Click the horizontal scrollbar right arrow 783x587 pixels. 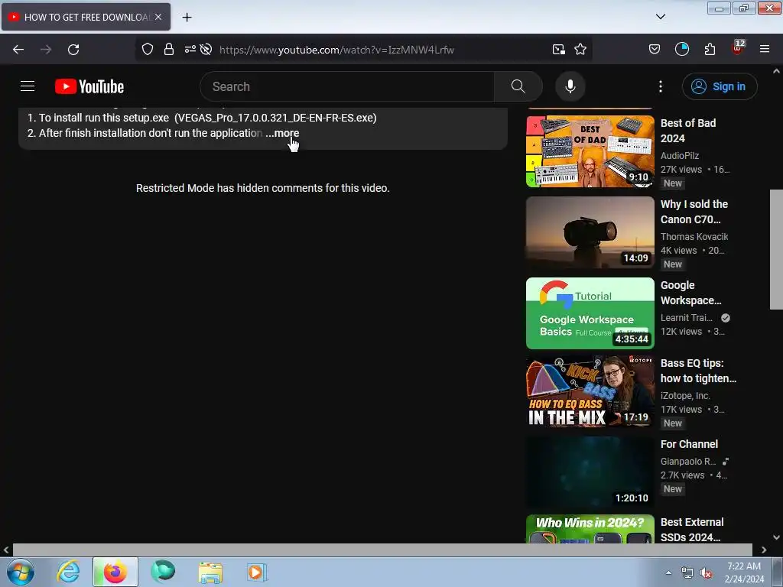click(764, 550)
